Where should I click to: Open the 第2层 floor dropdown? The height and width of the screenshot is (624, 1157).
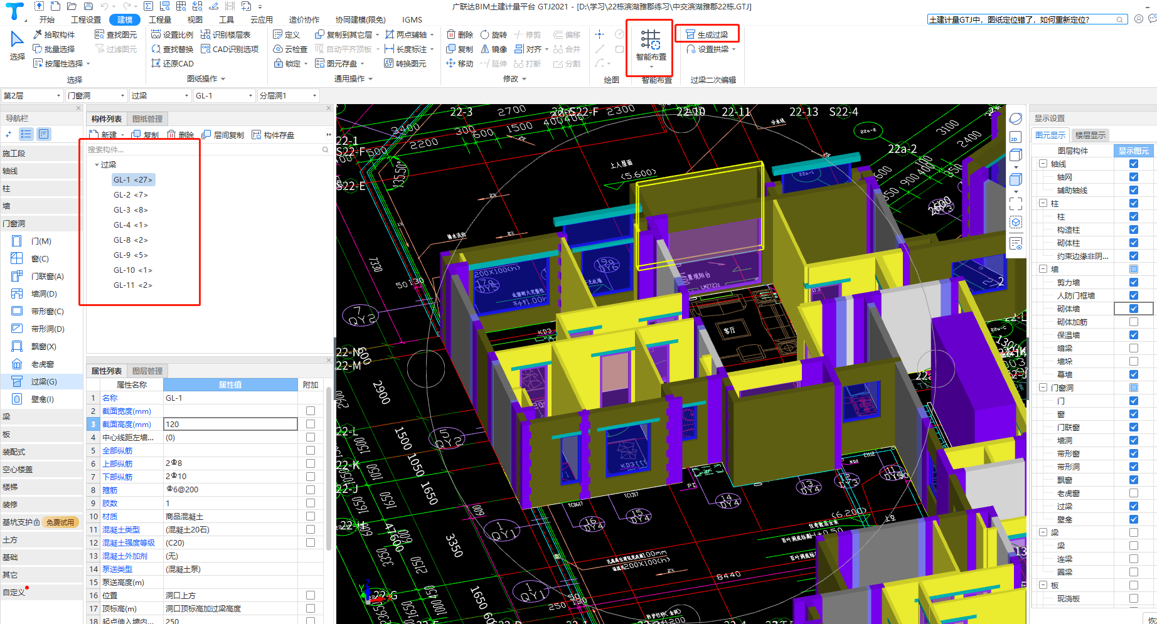32,95
